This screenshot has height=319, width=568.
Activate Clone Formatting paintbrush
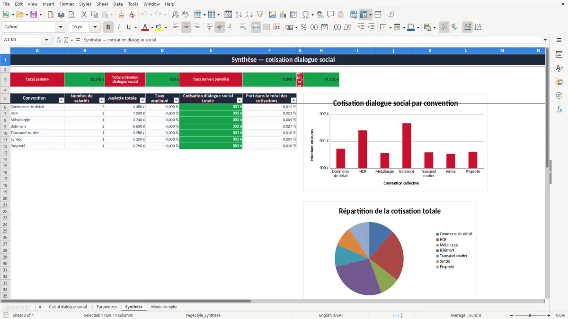pyautogui.click(x=122, y=15)
